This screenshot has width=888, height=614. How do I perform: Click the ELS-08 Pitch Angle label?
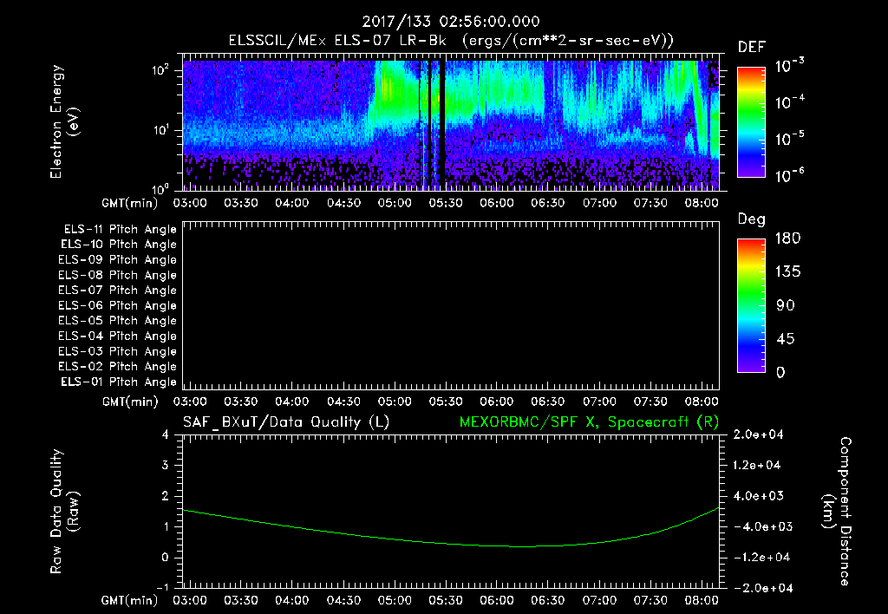click(x=118, y=275)
